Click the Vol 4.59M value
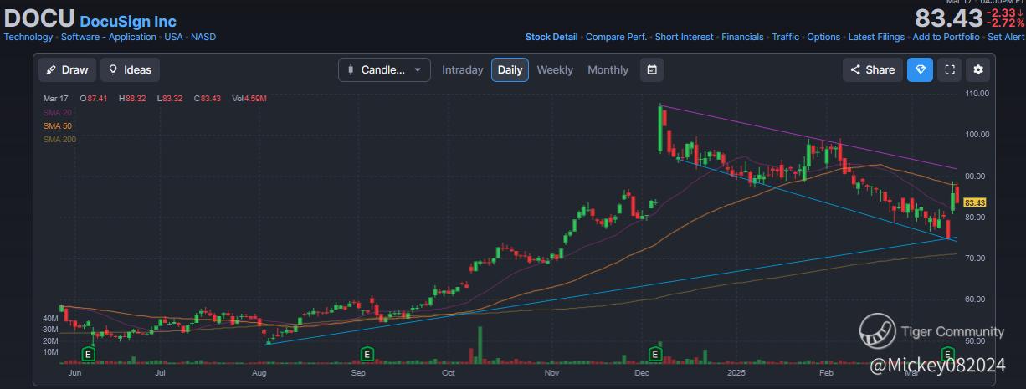The image size is (1026, 389). [249, 99]
